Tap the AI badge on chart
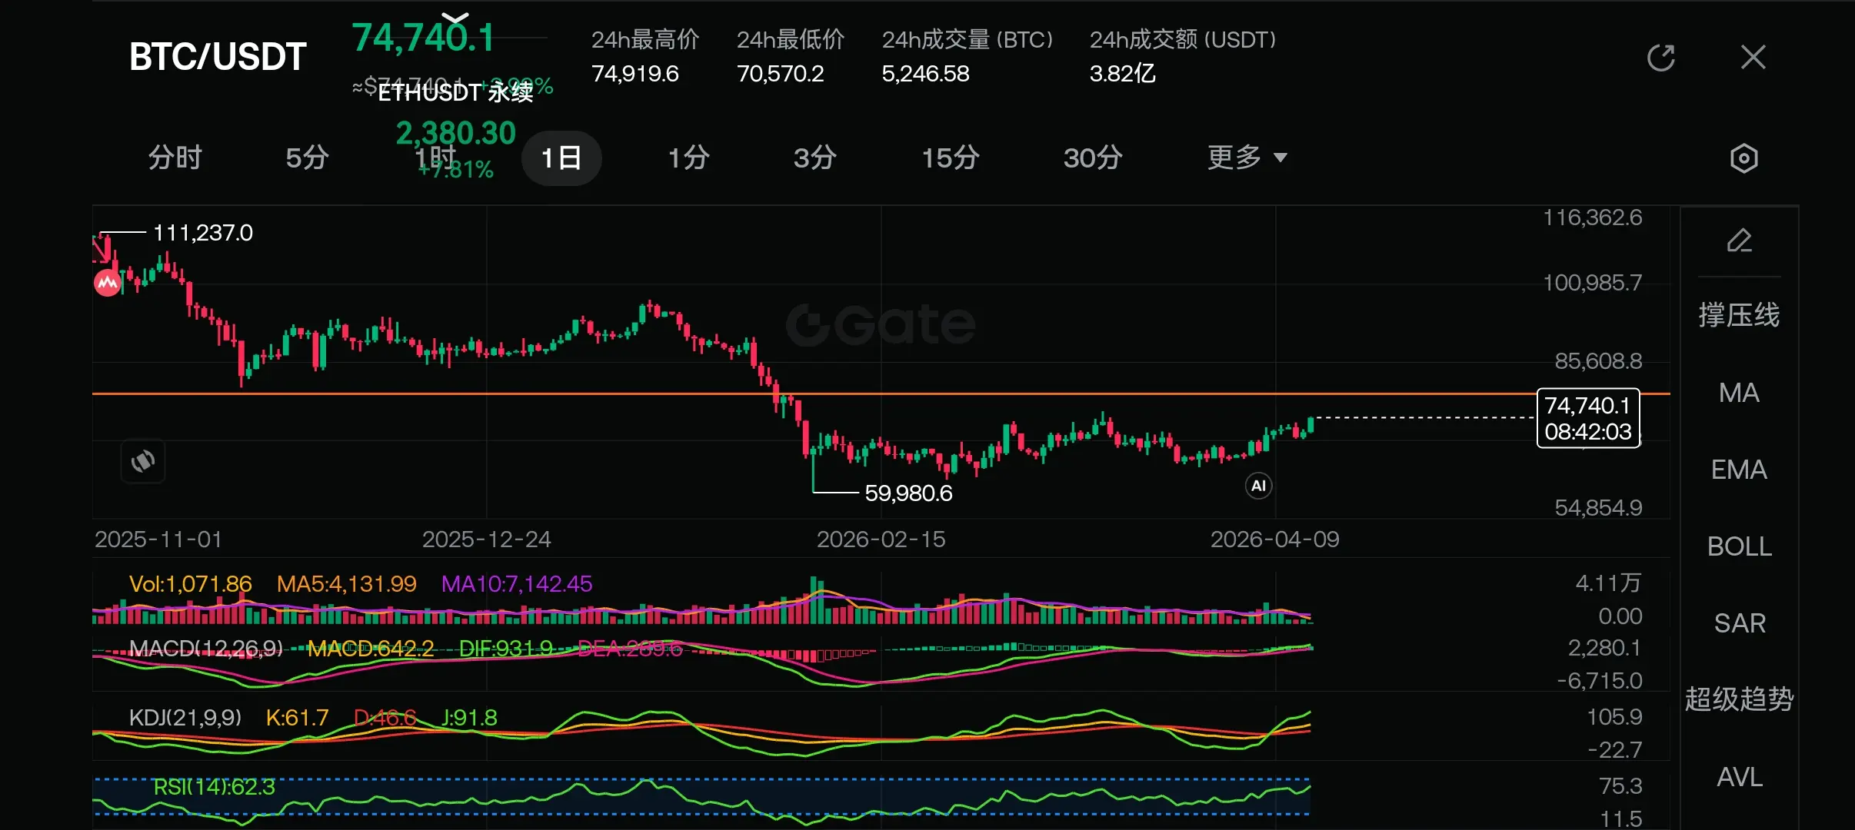 pyautogui.click(x=1258, y=486)
